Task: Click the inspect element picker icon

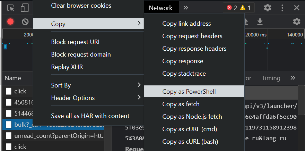Action: tap(11, 8)
